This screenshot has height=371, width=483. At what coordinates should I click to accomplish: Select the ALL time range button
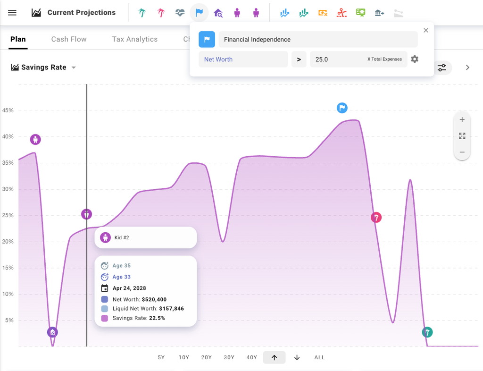319,357
